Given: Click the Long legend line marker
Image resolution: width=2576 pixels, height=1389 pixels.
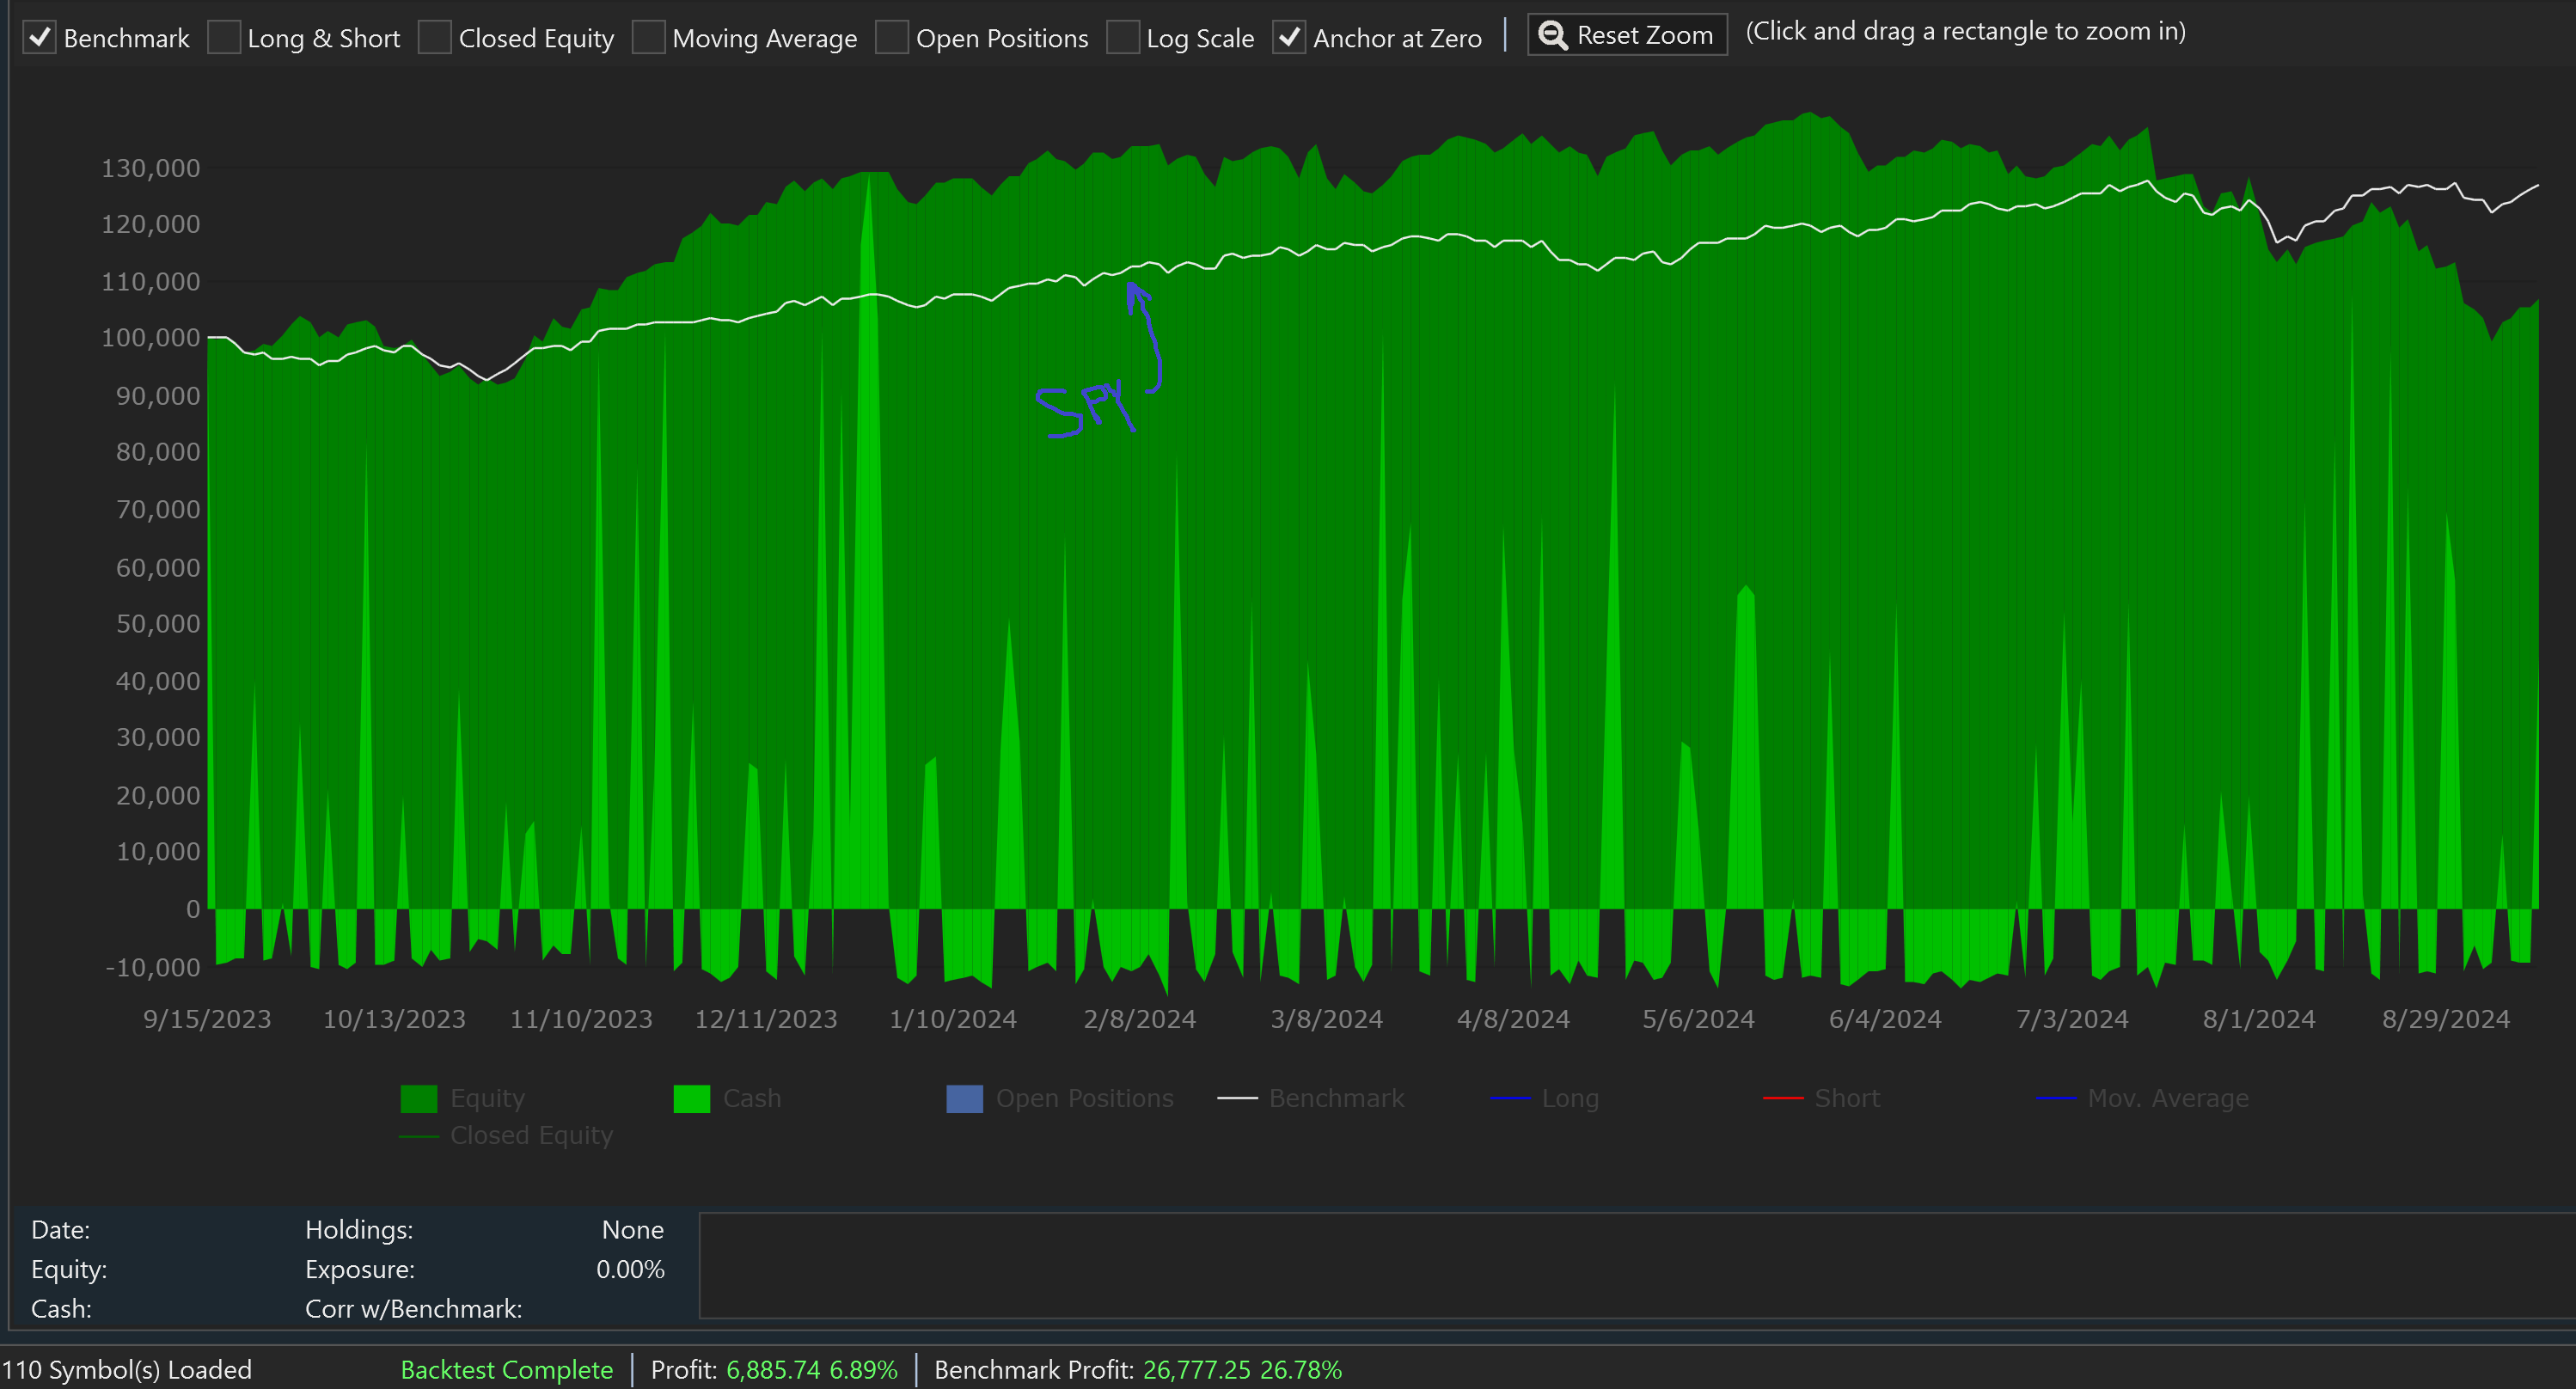Looking at the screenshot, I should coord(1510,1098).
